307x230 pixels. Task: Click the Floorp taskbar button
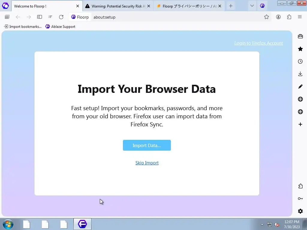[x=82, y=224]
